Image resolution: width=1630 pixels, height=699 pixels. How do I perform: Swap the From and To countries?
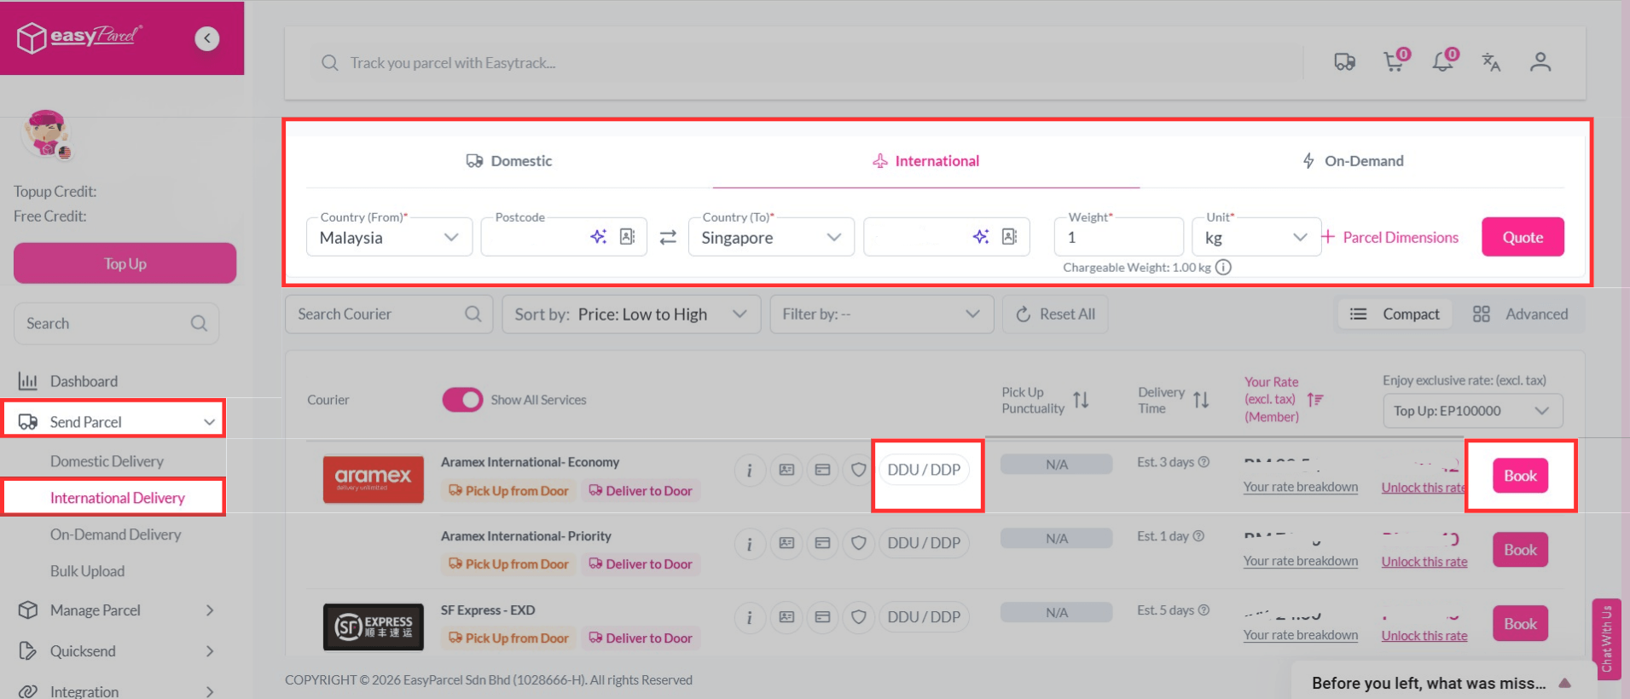tap(668, 237)
